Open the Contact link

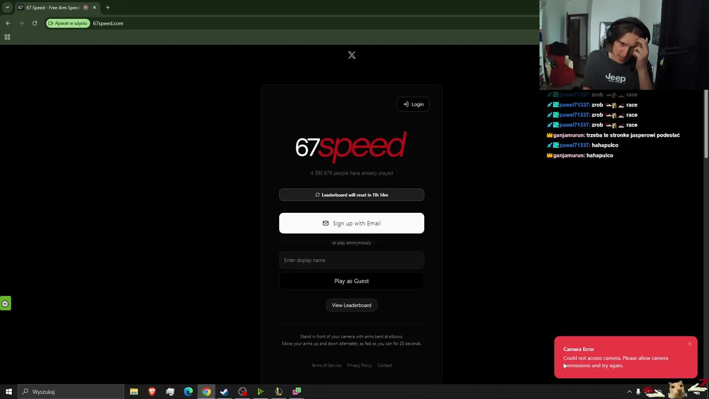tap(385, 365)
